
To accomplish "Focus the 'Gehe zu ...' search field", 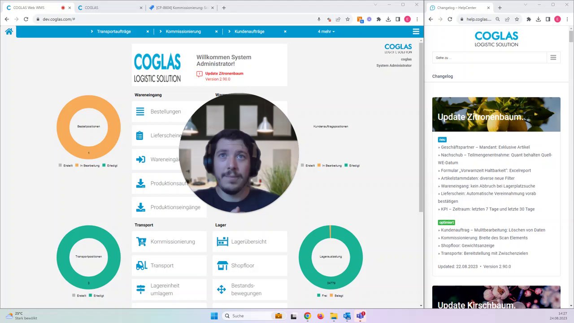I will coord(490,57).
